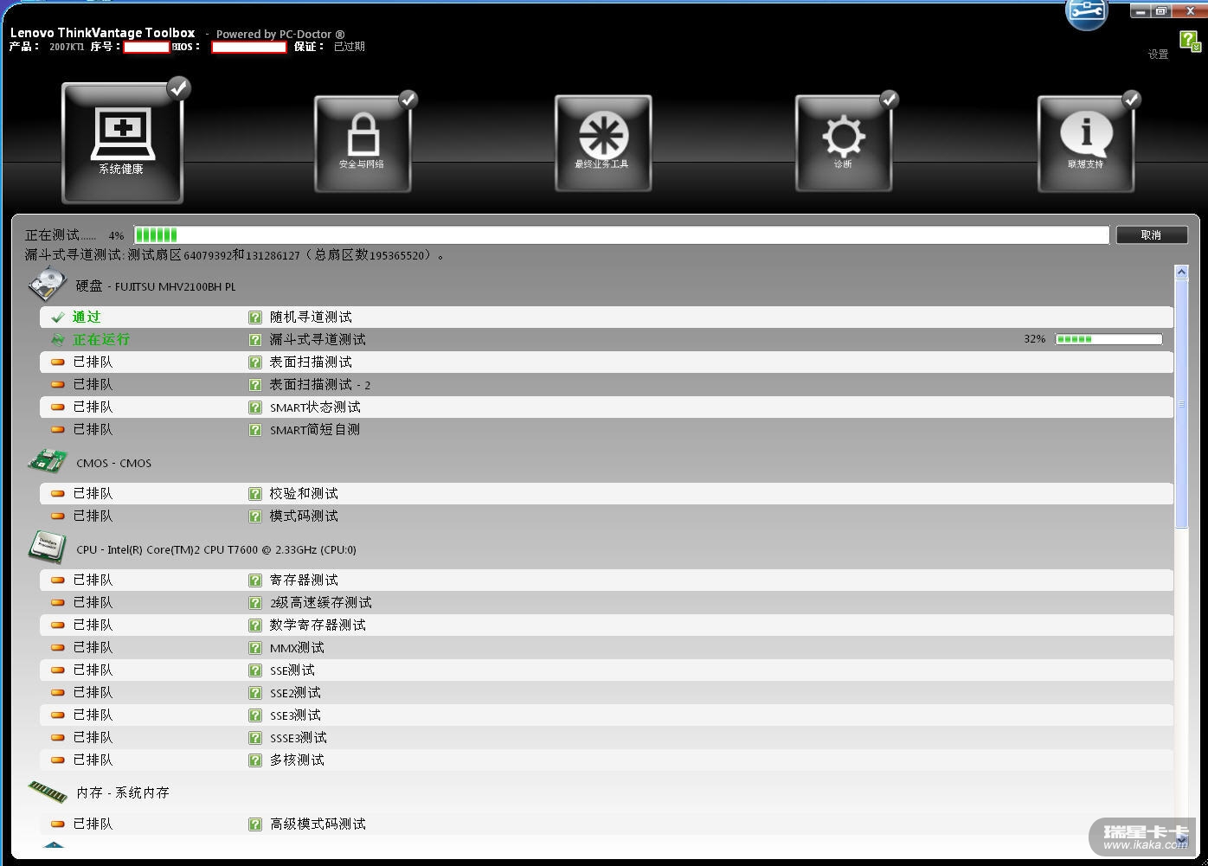Click the 校验和测试 test name
This screenshot has height=866, width=1208.
tap(304, 494)
